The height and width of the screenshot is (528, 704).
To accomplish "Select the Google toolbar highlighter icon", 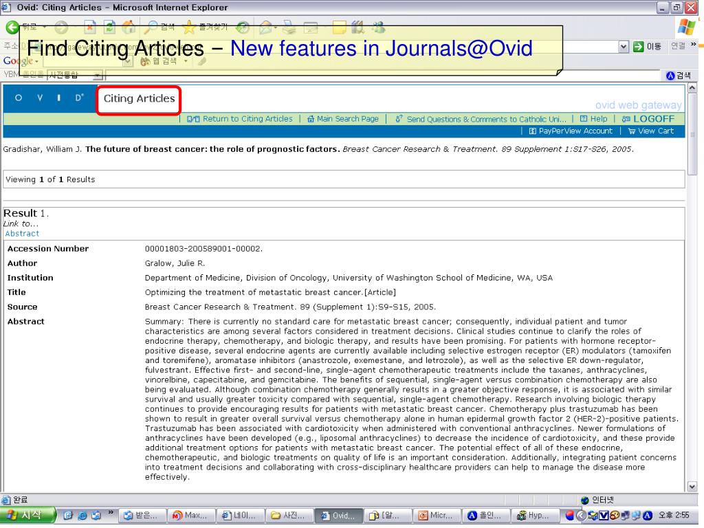I will [202, 61].
